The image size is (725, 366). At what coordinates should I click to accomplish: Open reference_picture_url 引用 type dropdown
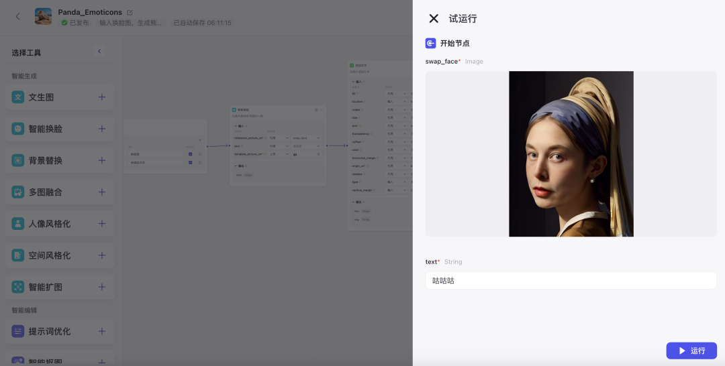click(x=279, y=138)
